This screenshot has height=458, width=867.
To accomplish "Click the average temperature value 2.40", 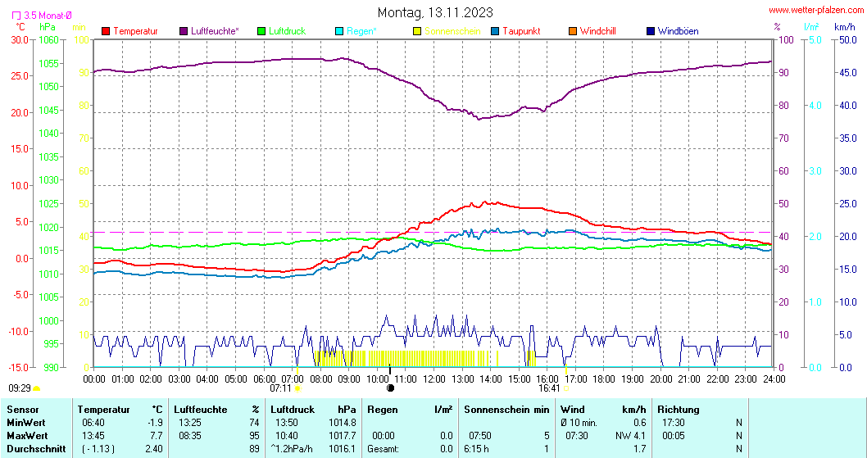I will 154,449.
